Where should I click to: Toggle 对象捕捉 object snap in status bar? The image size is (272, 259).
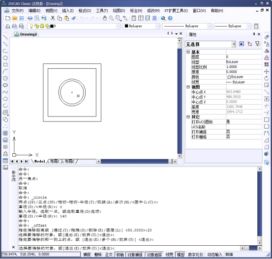[135, 255]
